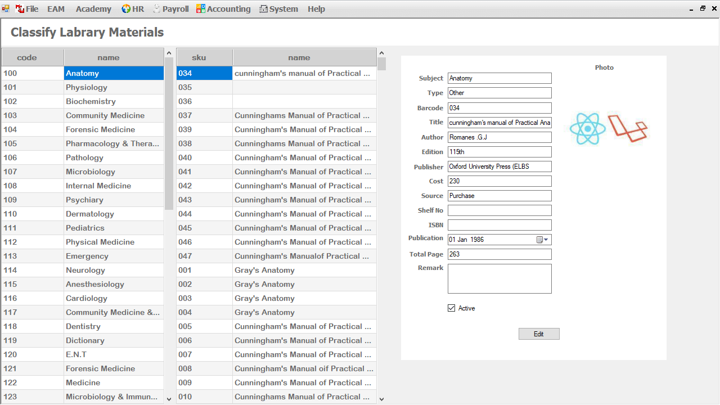
Task: Select Neurology subject row
Action: (83, 270)
